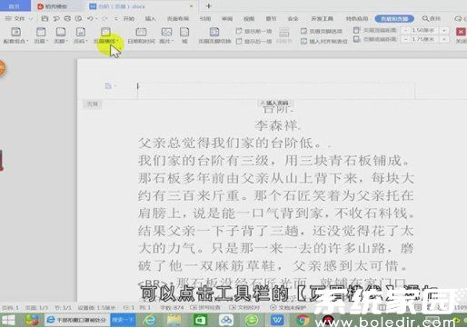Switch to the 开发工具 tab

322,18
